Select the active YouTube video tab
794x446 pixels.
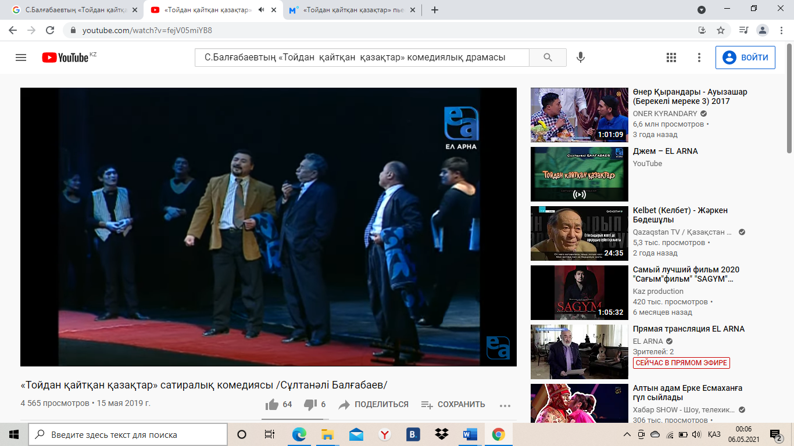[x=213, y=10]
